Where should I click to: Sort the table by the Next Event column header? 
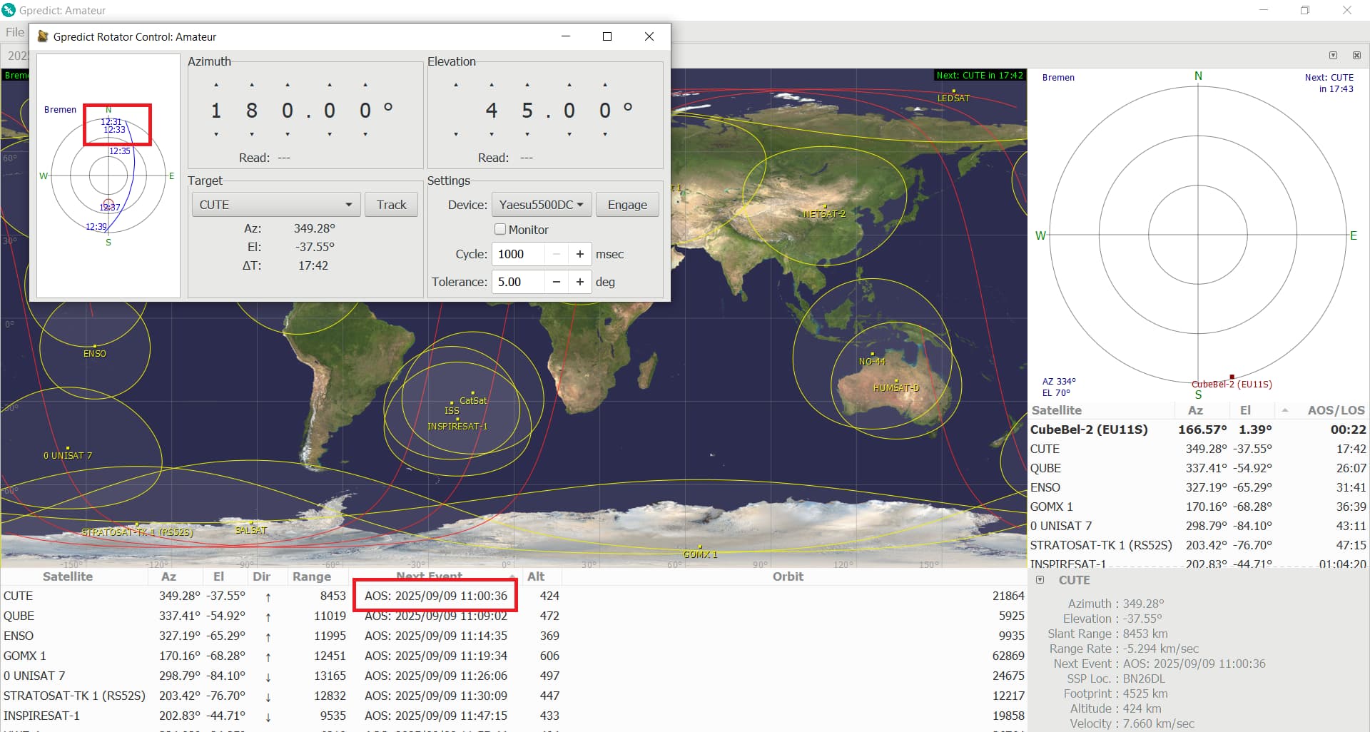[428, 576]
